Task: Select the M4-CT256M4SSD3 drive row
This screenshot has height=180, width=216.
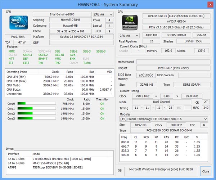Action: point(60,163)
